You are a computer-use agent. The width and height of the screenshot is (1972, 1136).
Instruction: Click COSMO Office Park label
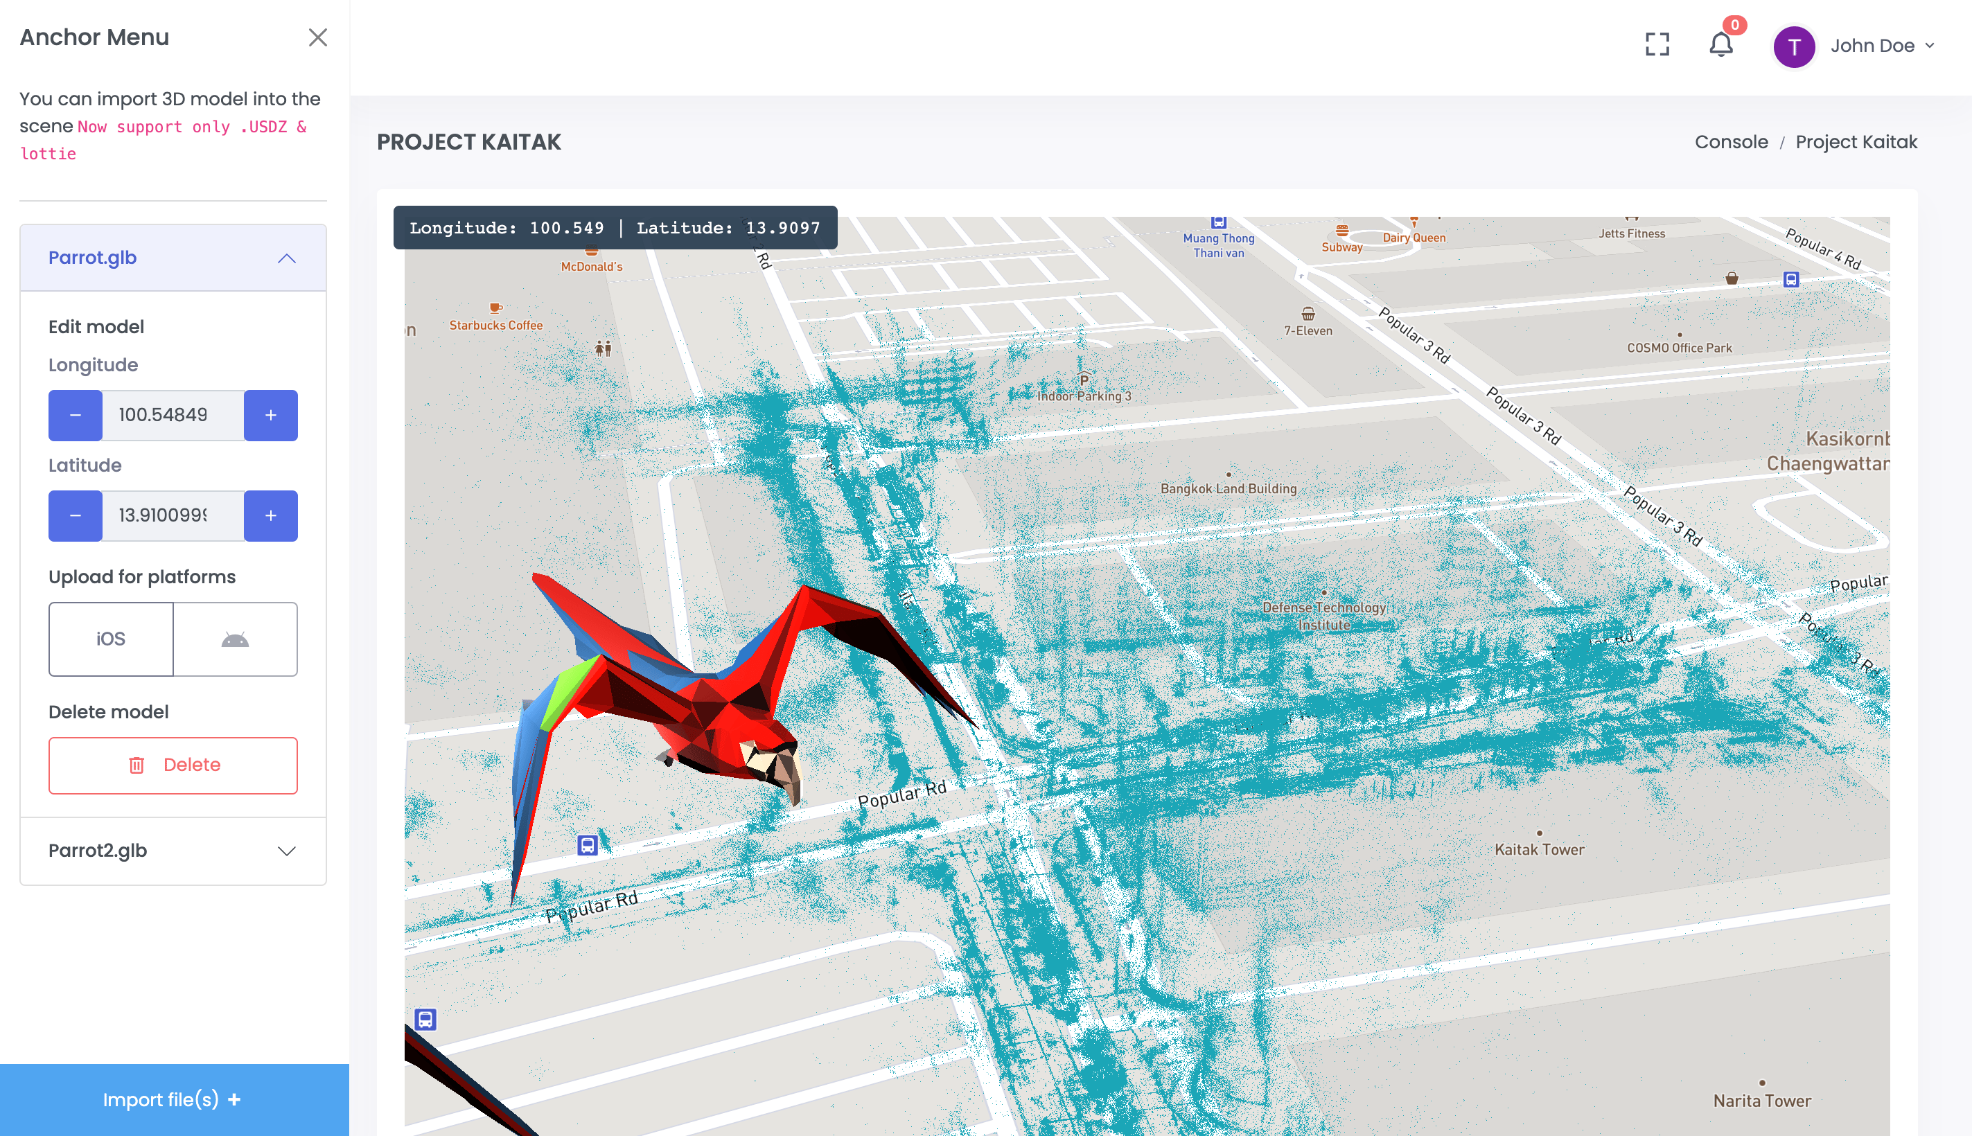click(1679, 348)
